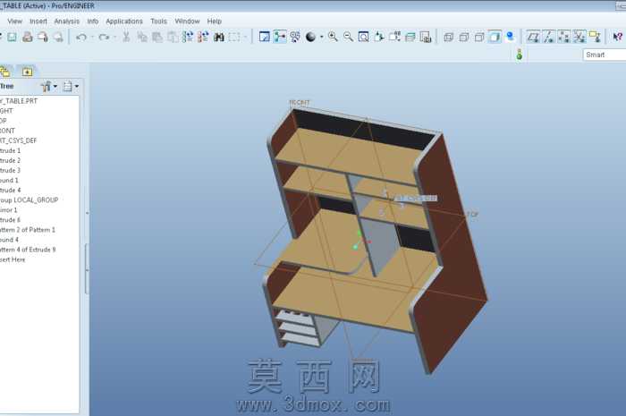This screenshot has width=626, height=416.
Task: Open the Undo history dropdown arrow
Action: [x=92, y=38]
